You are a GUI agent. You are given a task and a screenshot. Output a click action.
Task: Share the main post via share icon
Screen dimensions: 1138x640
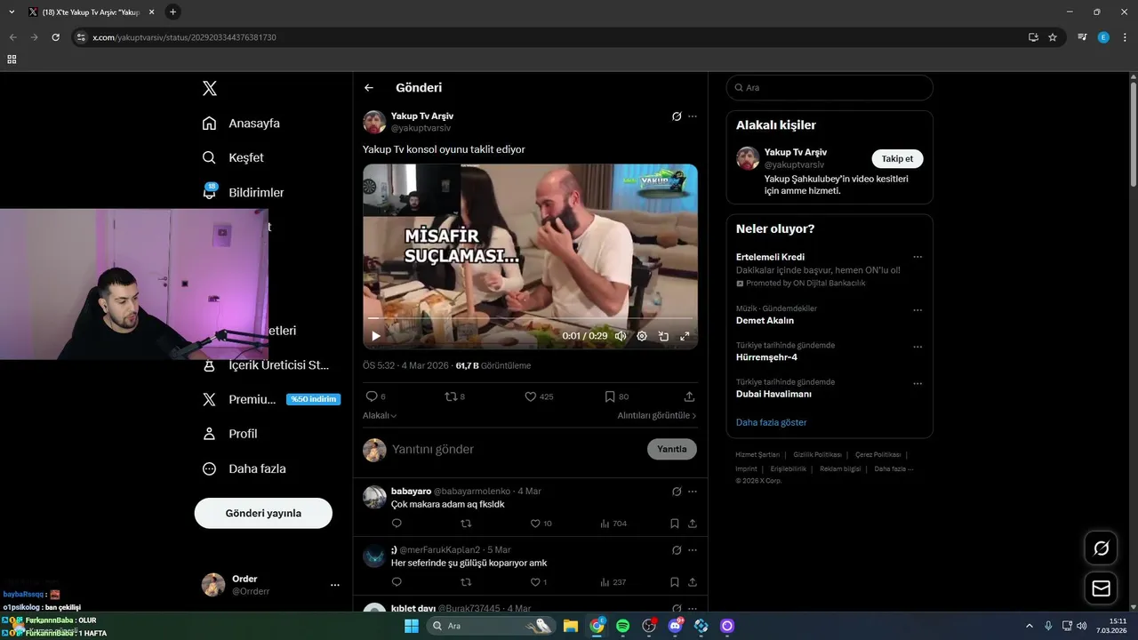(689, 396)
